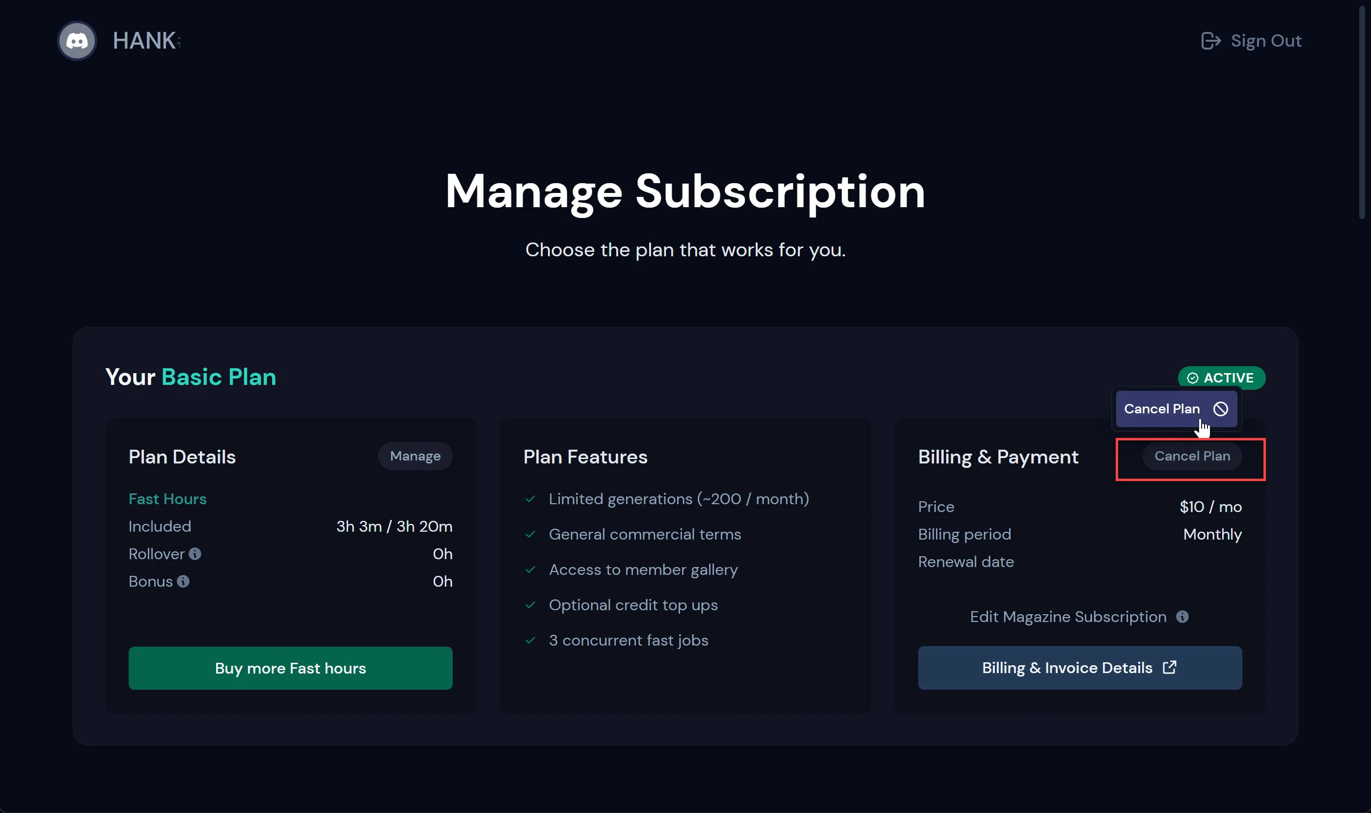
Task: Click the Basic Plan heading text
Action: tap(219, 377)
